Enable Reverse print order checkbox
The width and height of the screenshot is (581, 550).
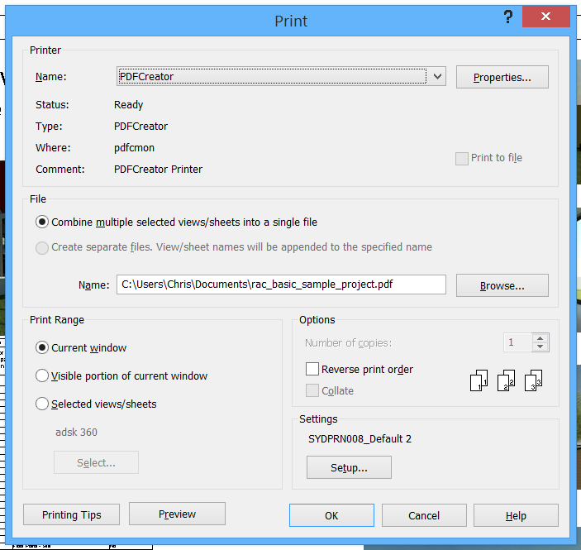coord(312,370)
